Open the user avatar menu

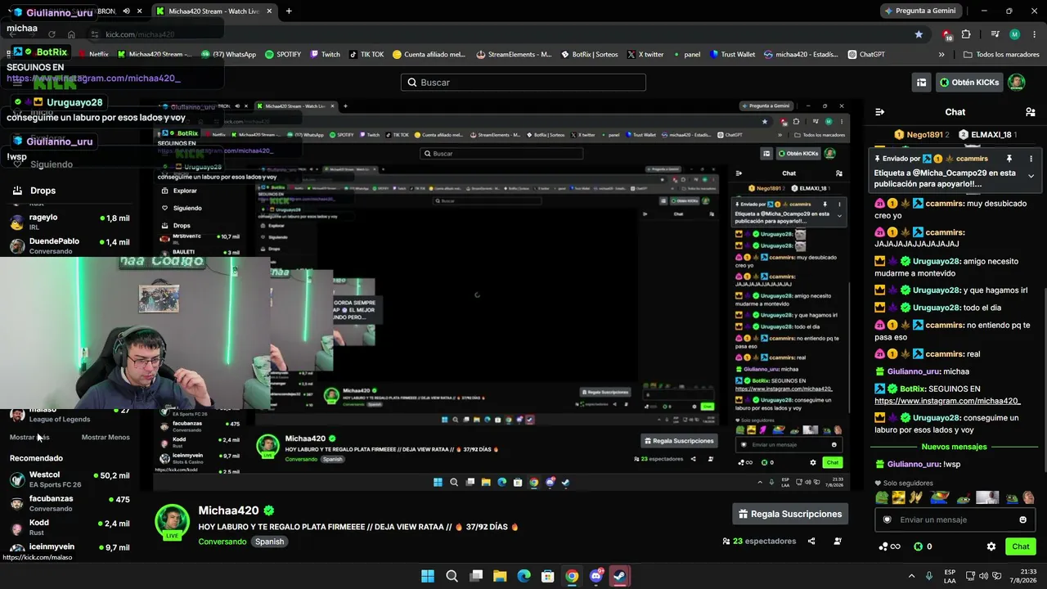click(1016, 82)
